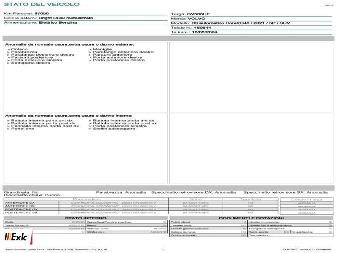Select first registration date 10/05/2024
Image resolution: width=337 pixels, height=253 pixels.
tap(204, 32)
